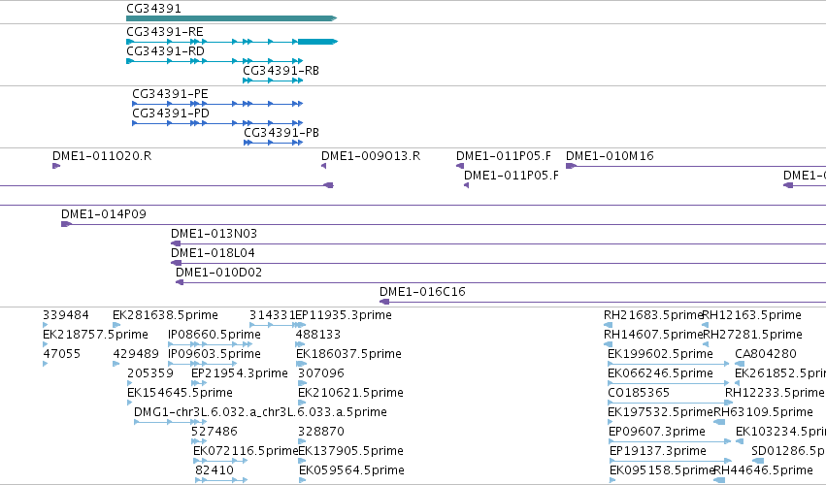
Task: Select the DME1-018L04 BAC feature
Action: (x=498, y=263)
